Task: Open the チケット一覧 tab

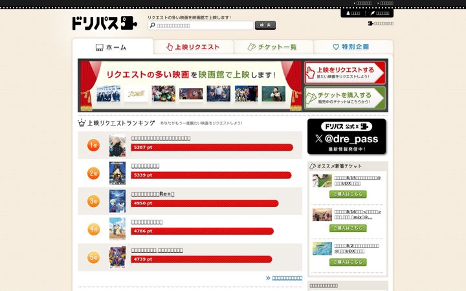Action: point(273,47)
